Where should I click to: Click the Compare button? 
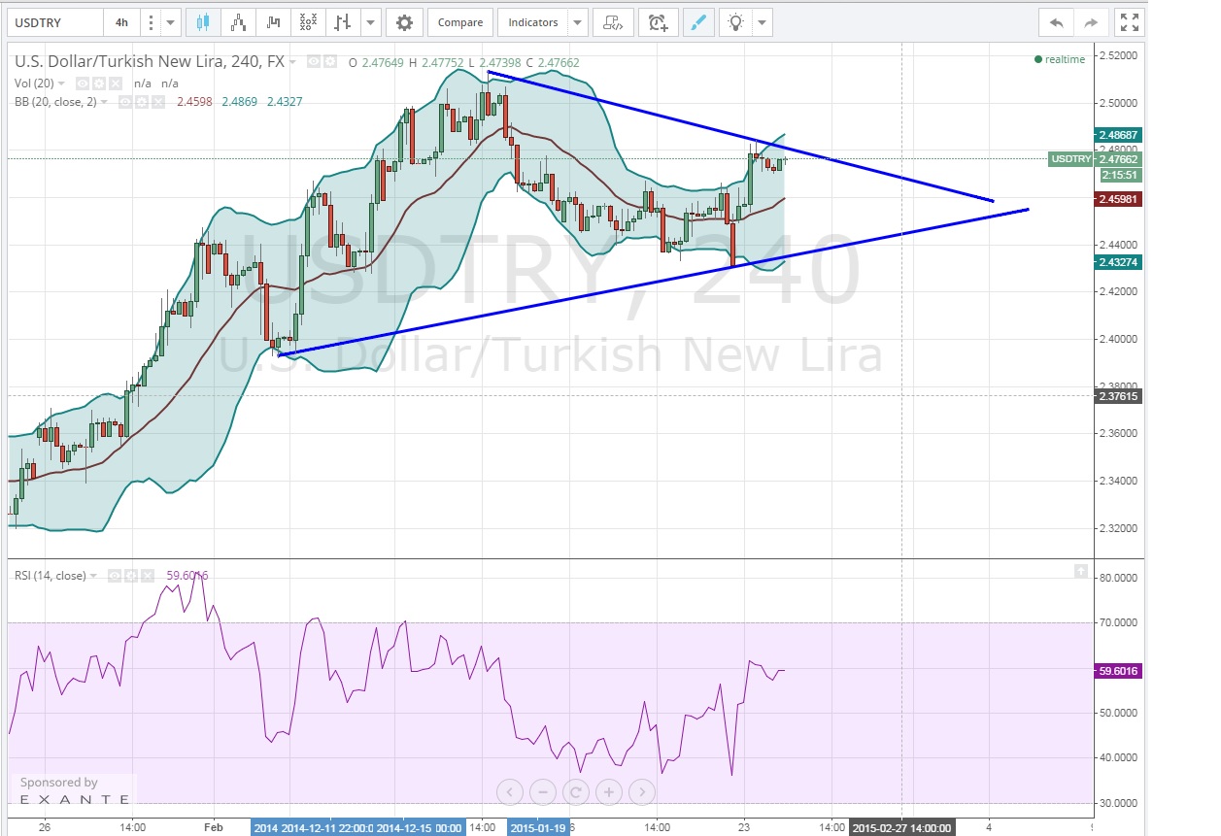[x=459, y=22]
